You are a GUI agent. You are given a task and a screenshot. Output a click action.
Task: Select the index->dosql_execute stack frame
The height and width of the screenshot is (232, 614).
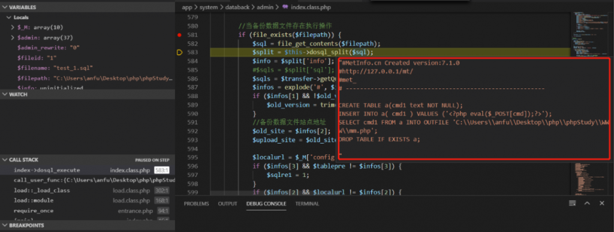88,170
